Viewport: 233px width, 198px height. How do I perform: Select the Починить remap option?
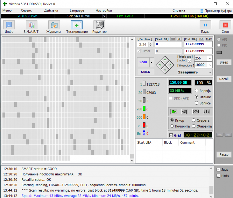(x=172, y=126)
